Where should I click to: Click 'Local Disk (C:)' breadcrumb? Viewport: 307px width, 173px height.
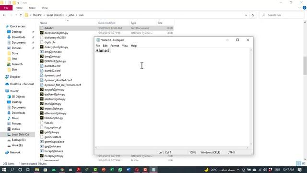click(x=55, y=15)
